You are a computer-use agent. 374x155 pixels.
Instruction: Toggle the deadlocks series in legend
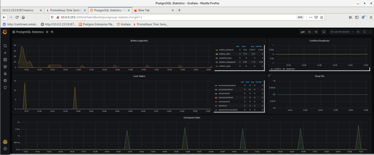pyautogui.click(x=291, y=69)
